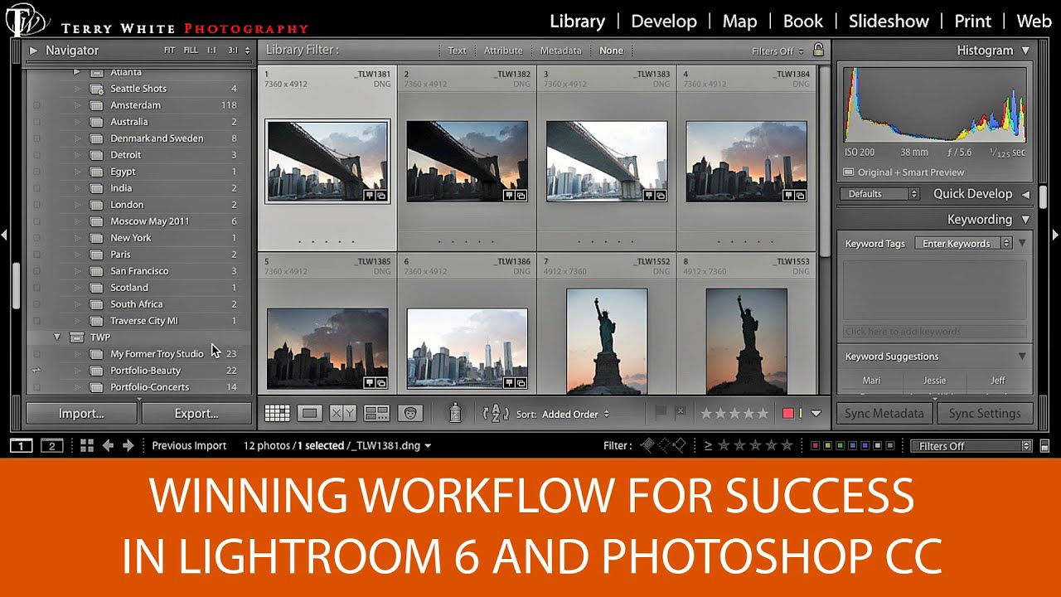Open the Slideshow module
This screenshot has height=597, width=1061.
pos(889,22)
